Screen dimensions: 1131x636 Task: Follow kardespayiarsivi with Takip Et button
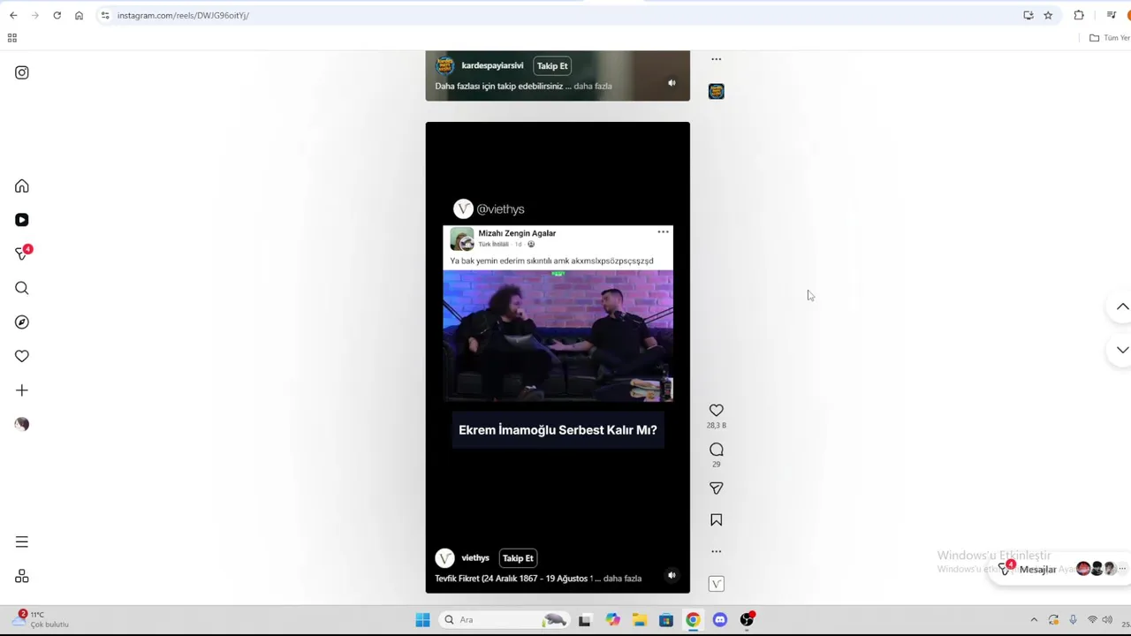(x=552, y=66)
